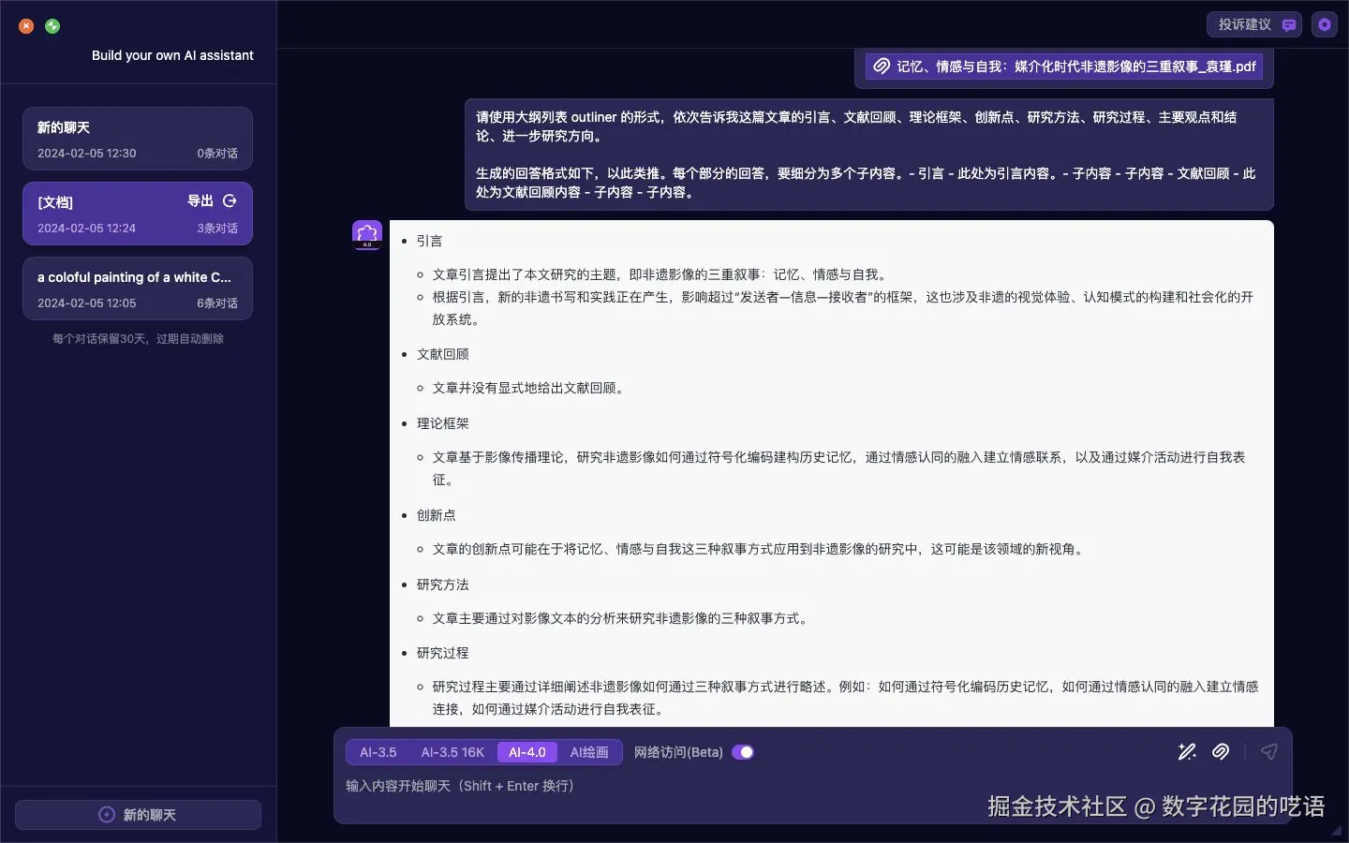The width and height of the screenshot is (1349, 843).
Task: Open the 'a coloful painting' conversation
Action: [x=138, y=288]
